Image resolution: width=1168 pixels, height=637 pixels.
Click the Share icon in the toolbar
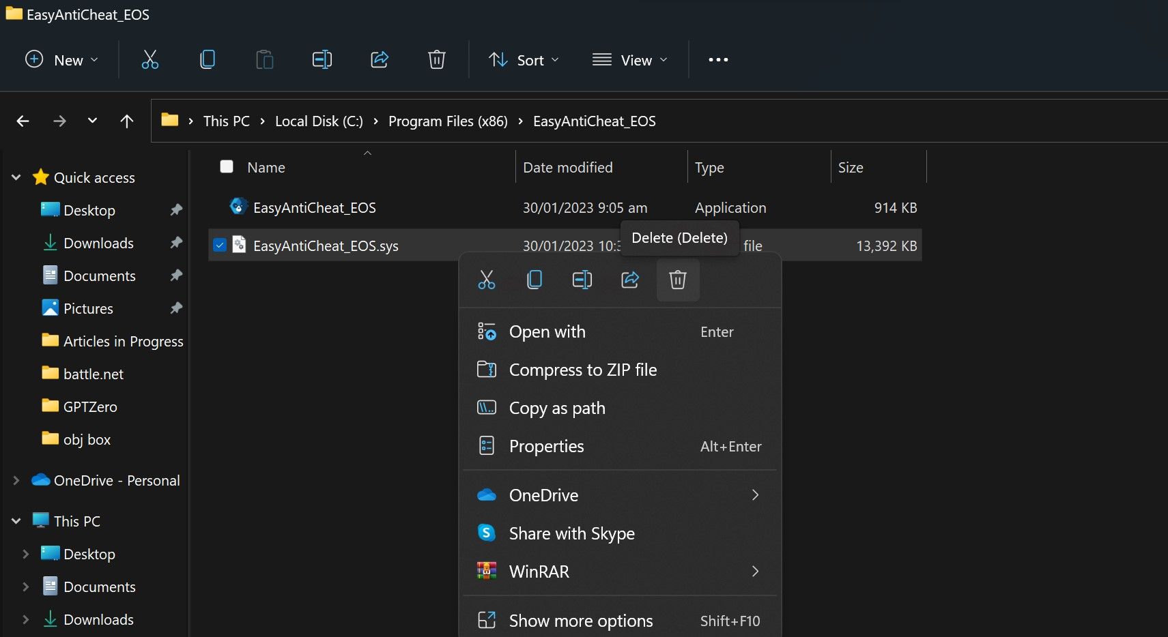pos(380,59)
